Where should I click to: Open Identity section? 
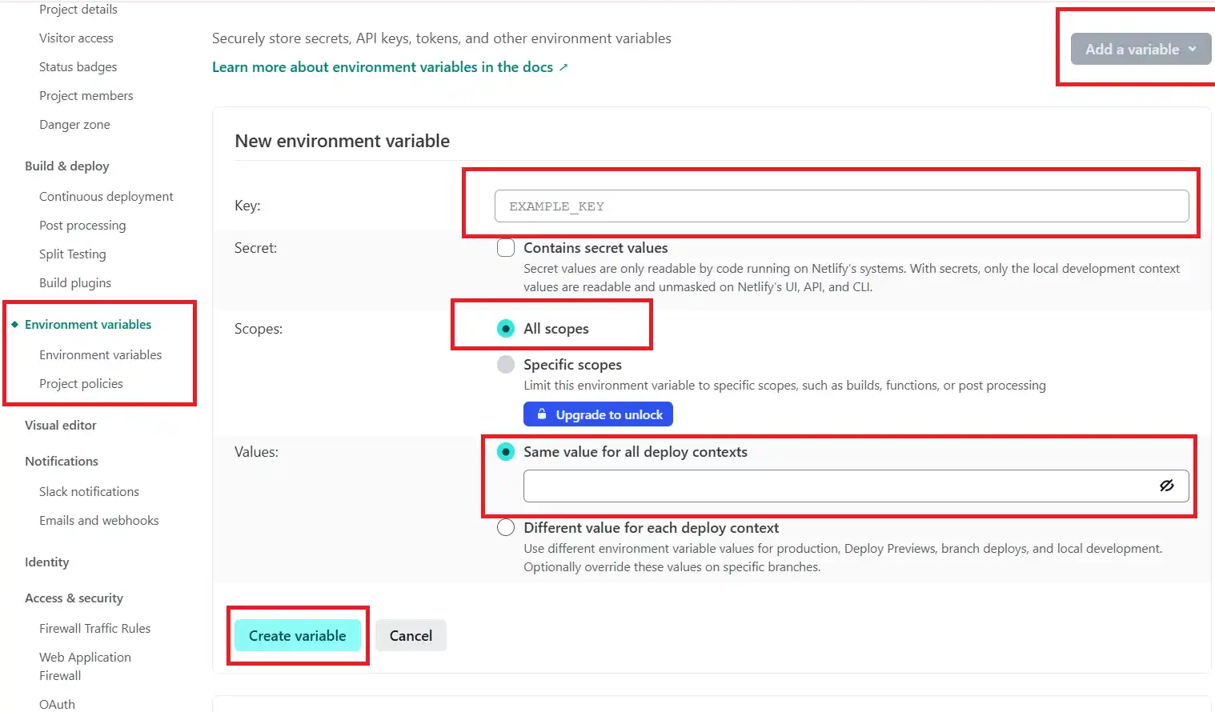pyautogui.click(x=47, y=562)
